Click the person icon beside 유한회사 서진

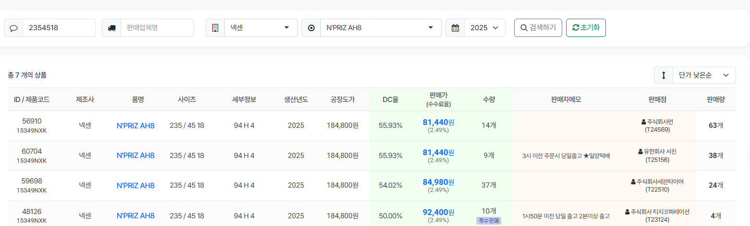[640, 152]
